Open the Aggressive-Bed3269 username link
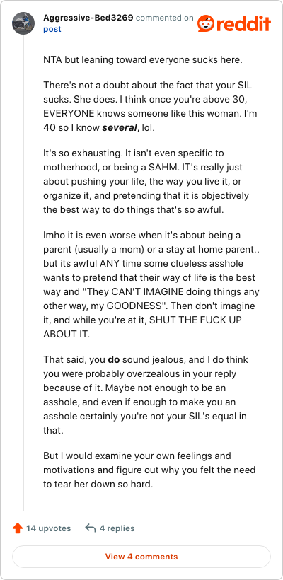Image resolution: width=283 pixels, height=580 pixels. pyautogui.click(x=88, y=18)
